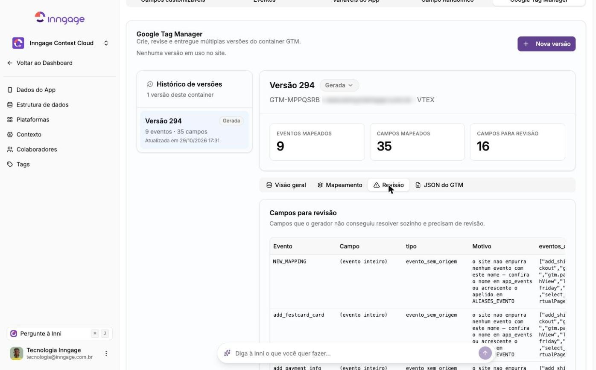The width and height of the screenshot is (596, 370).
Task: Click the Tecnologia Inngage user avatar
Action: pyautogui.click(x=17, y=353)
